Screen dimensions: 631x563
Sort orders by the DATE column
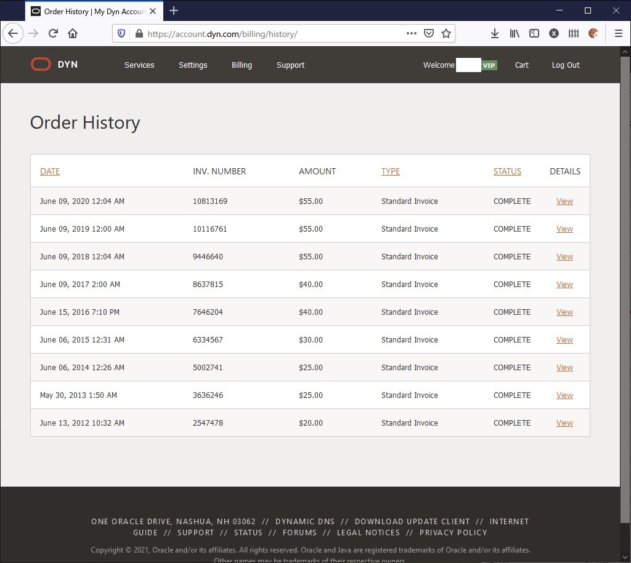(50, 171)
